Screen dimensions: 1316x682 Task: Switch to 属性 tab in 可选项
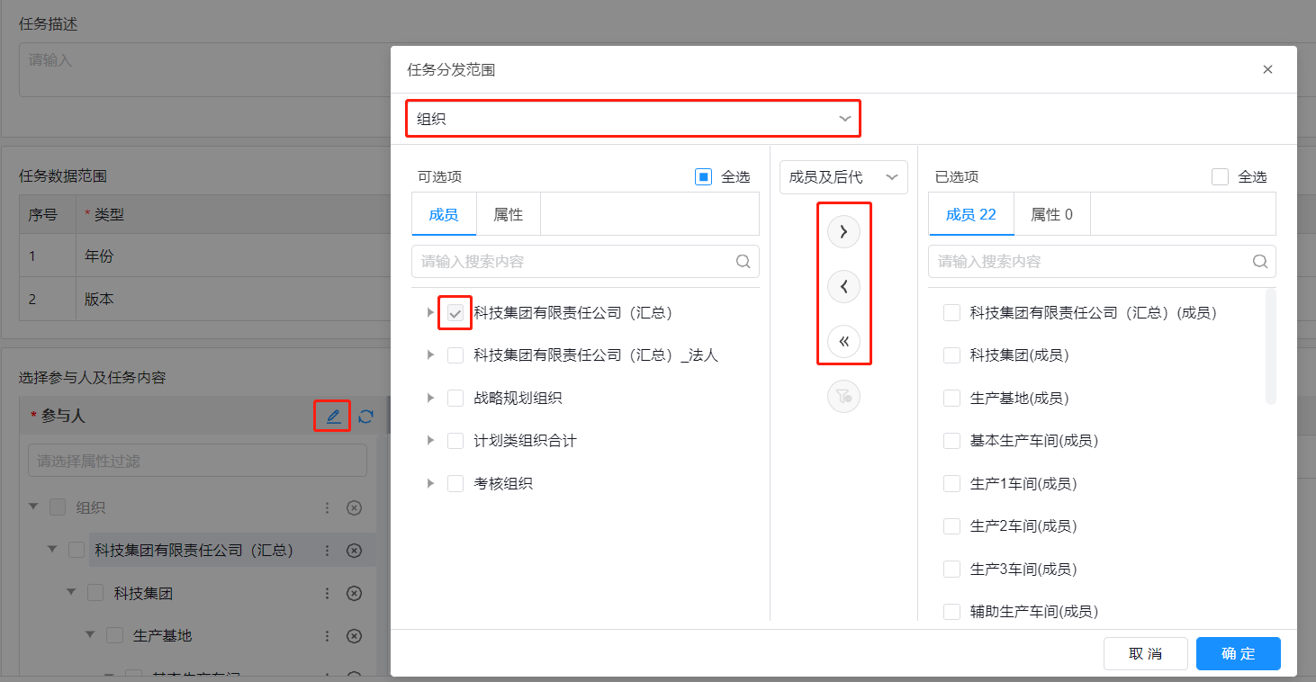pyautogui.click(x=508, y=215)
